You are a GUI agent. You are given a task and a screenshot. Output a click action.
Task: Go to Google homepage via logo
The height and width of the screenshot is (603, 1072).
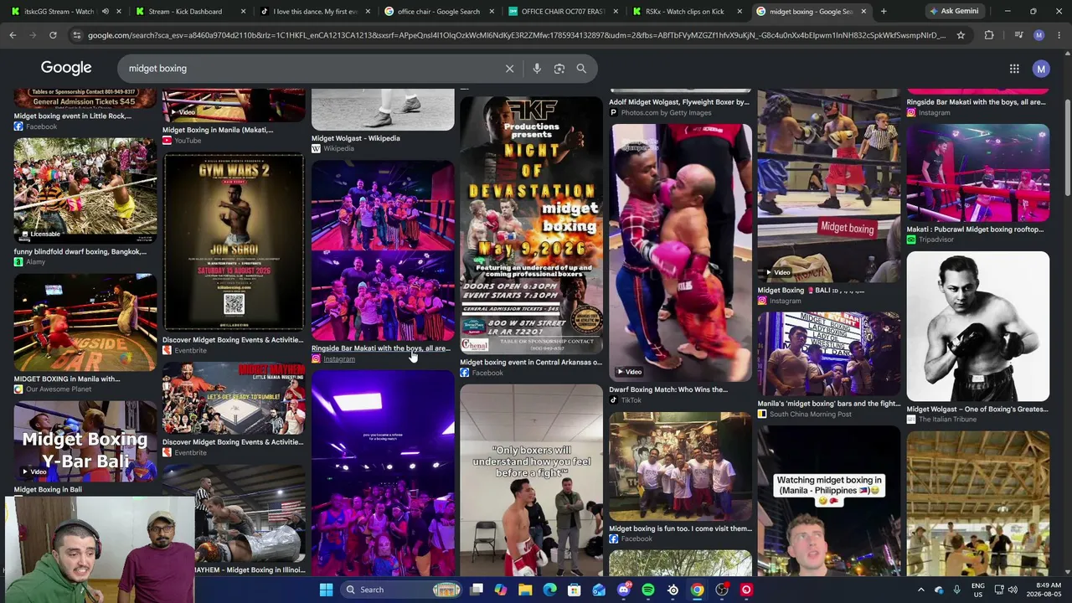pos(66,68)
